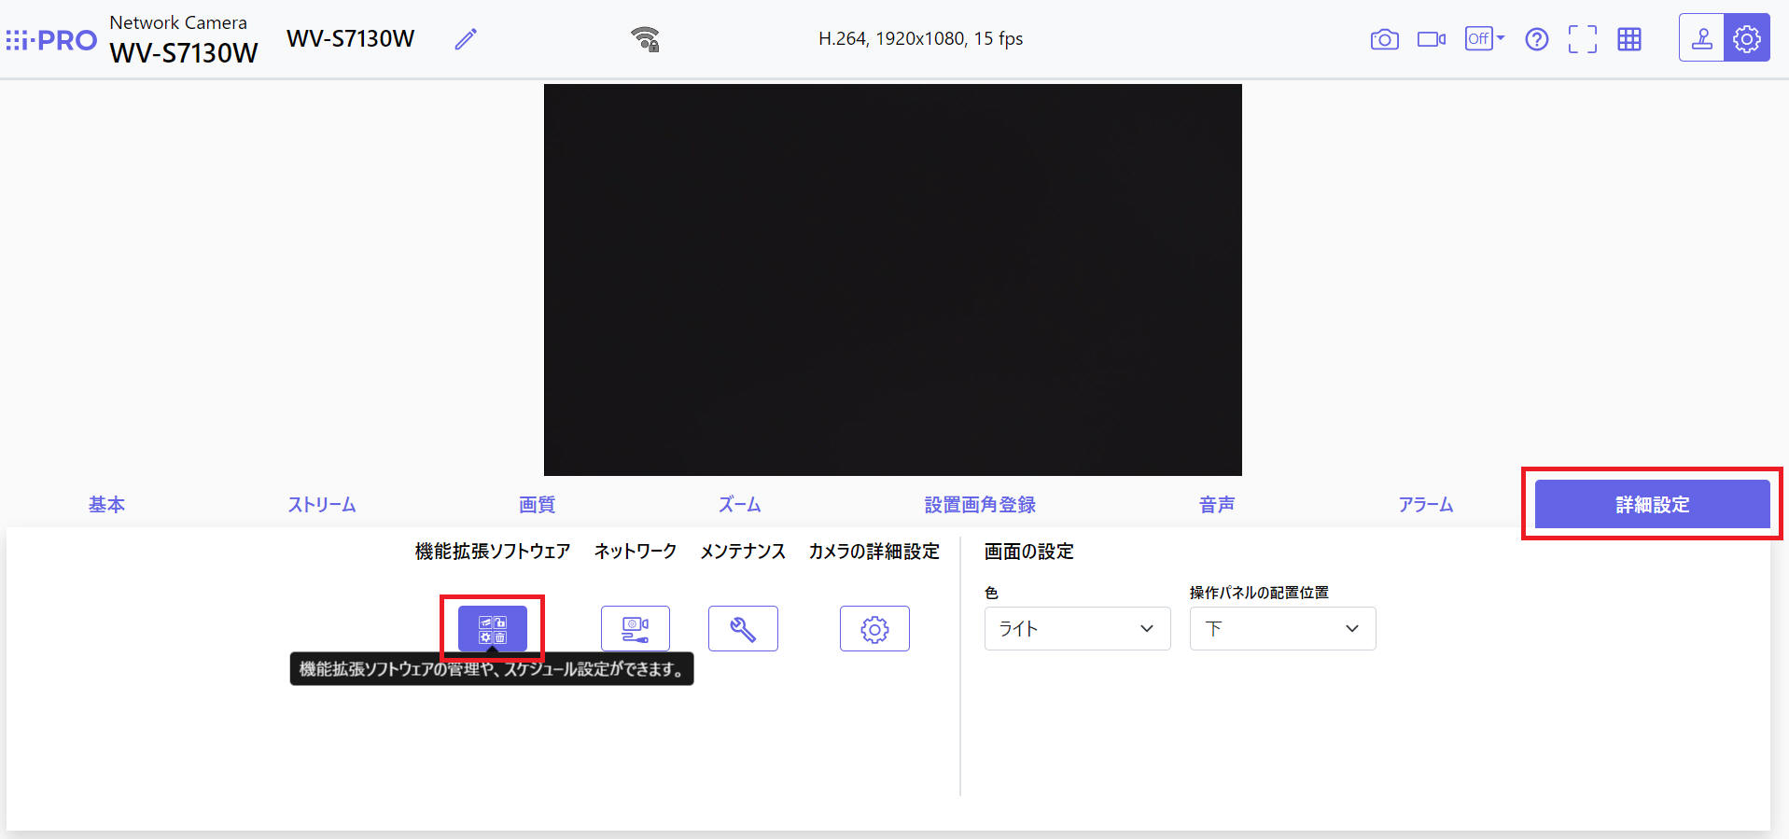Screen dimensions: 1789x839
Task: Switch to full screen view
Action: tap(1582, 39)
